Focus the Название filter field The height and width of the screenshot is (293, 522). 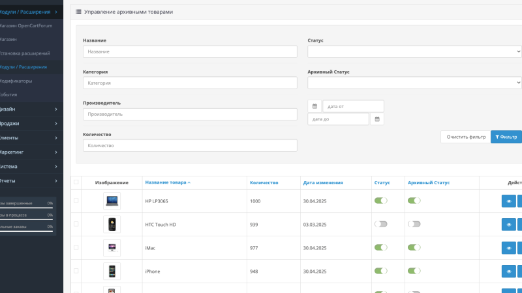pyautogui.click(x=190, y=51)
